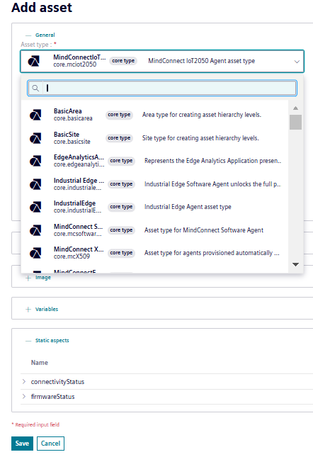Viewport: 313px width, 457px height.
Task: Click the search magnifier icon
Action: (x=35, y=88)
